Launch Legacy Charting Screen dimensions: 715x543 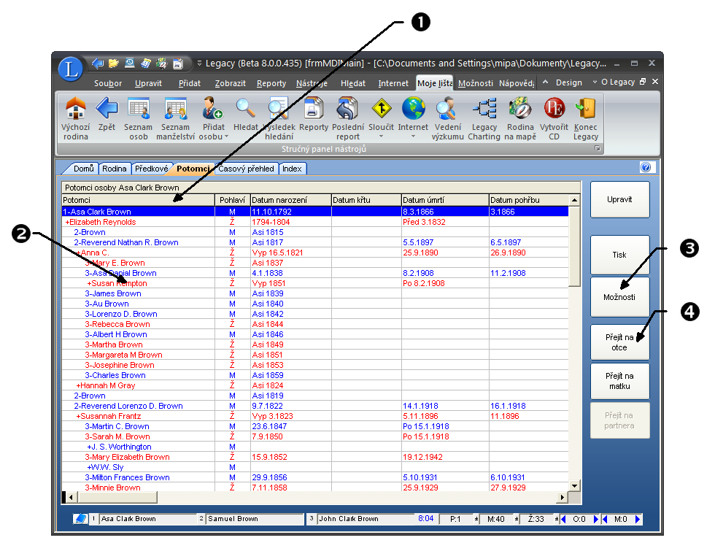484,109
